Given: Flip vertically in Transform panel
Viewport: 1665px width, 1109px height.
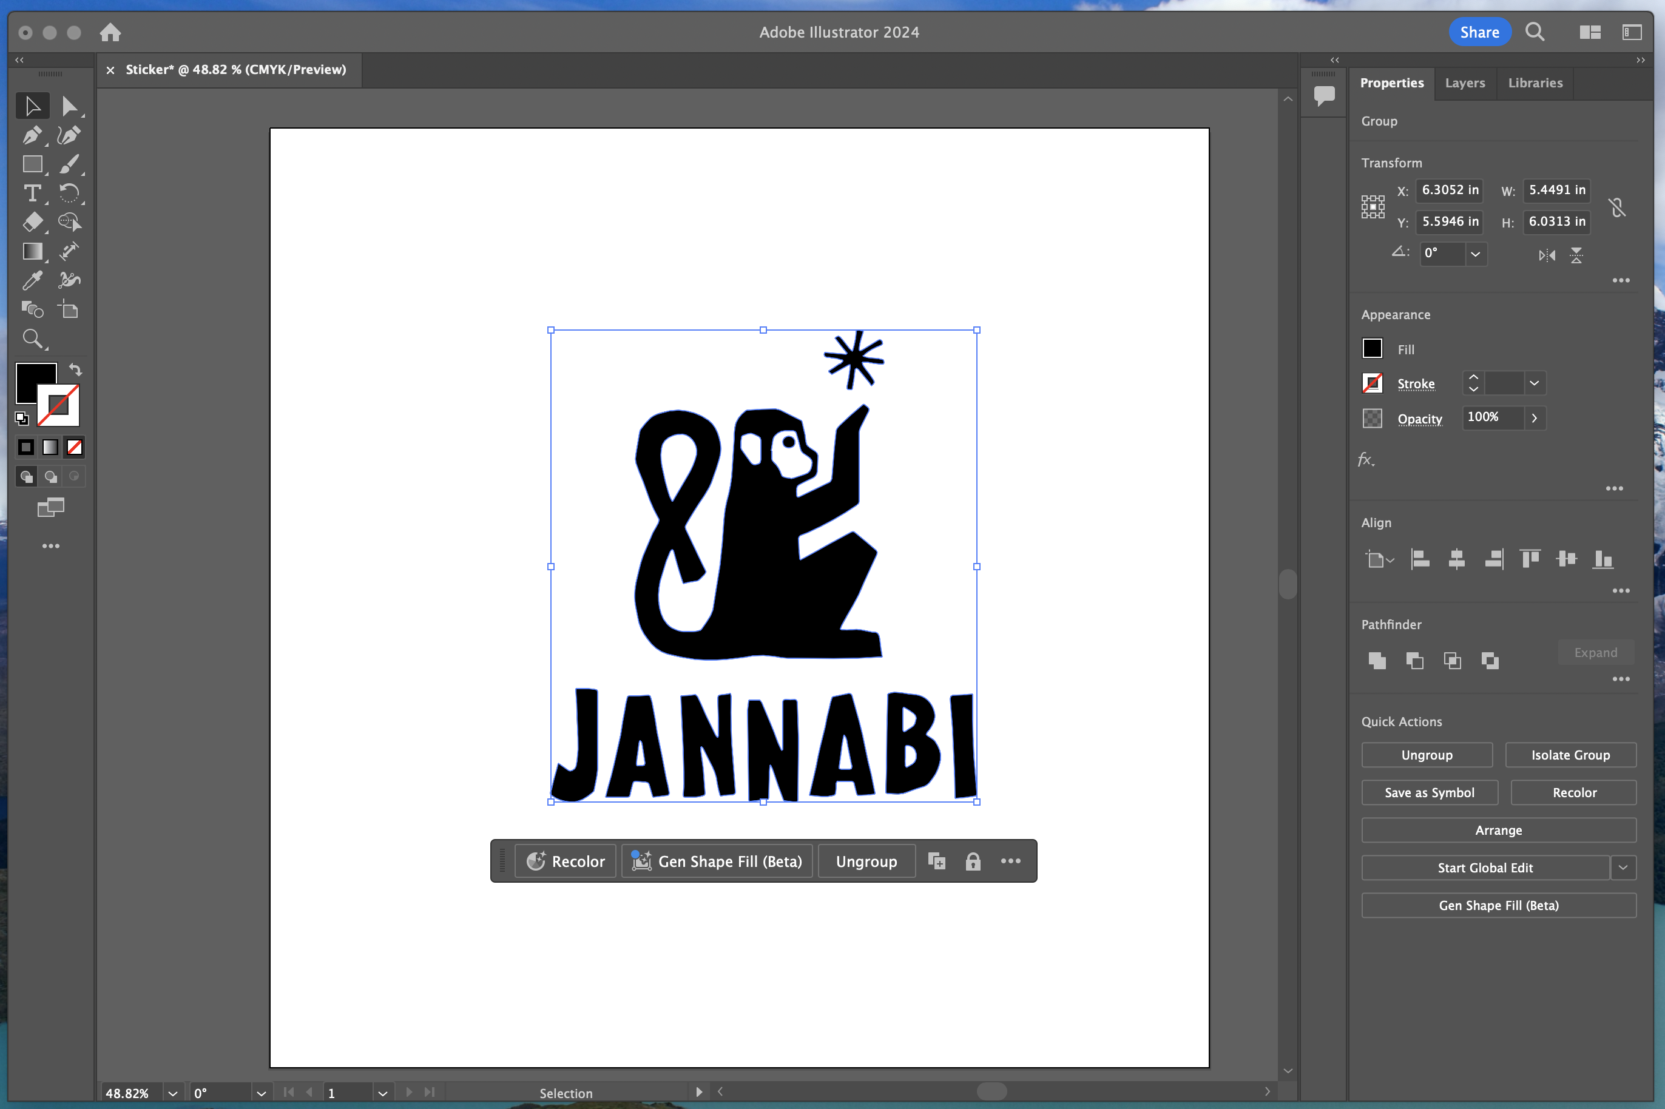Looking at the screenshot, I should pyautogui.click(x=1576, y=255).
